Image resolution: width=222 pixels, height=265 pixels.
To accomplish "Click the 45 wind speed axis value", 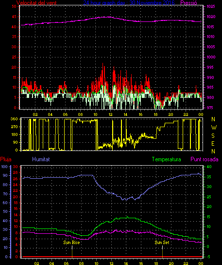I will [x=14, y=17].
